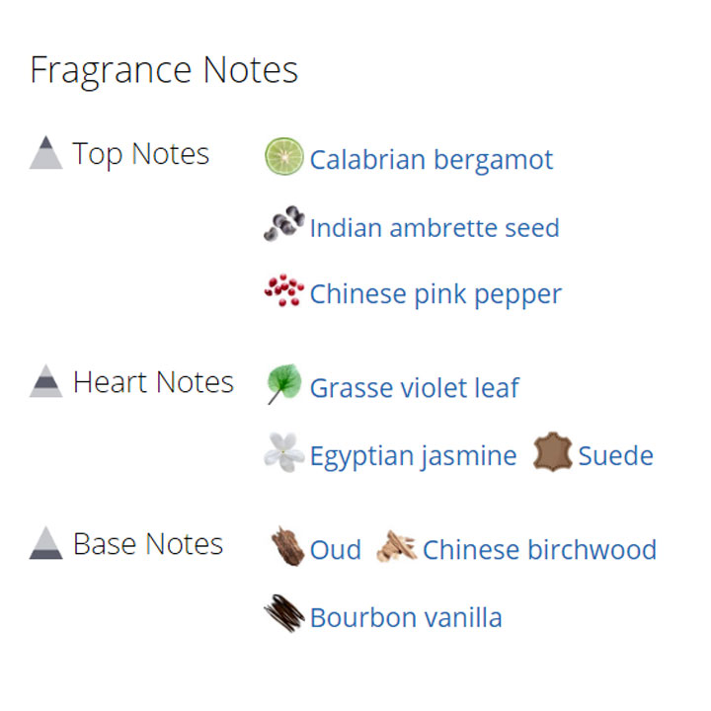Follow the Chinese pink pepper link
This screenshot has width=711, height=711.
click(x=435, y=294)
